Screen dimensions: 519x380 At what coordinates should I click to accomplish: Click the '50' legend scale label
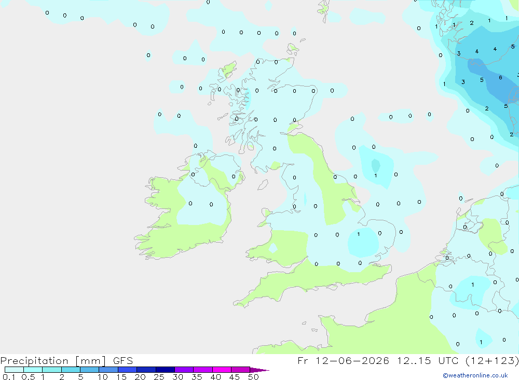[253, 377]
